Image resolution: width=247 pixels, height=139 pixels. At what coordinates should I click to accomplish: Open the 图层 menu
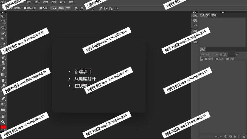click(x=29, y=2)
